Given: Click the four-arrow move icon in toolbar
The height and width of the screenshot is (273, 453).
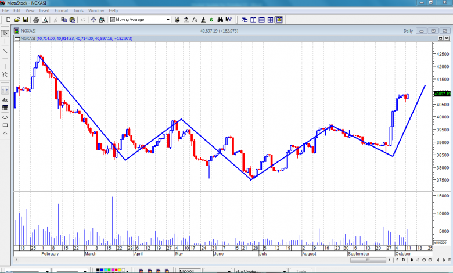Looking at the screenshot, I should pos(94,20).
